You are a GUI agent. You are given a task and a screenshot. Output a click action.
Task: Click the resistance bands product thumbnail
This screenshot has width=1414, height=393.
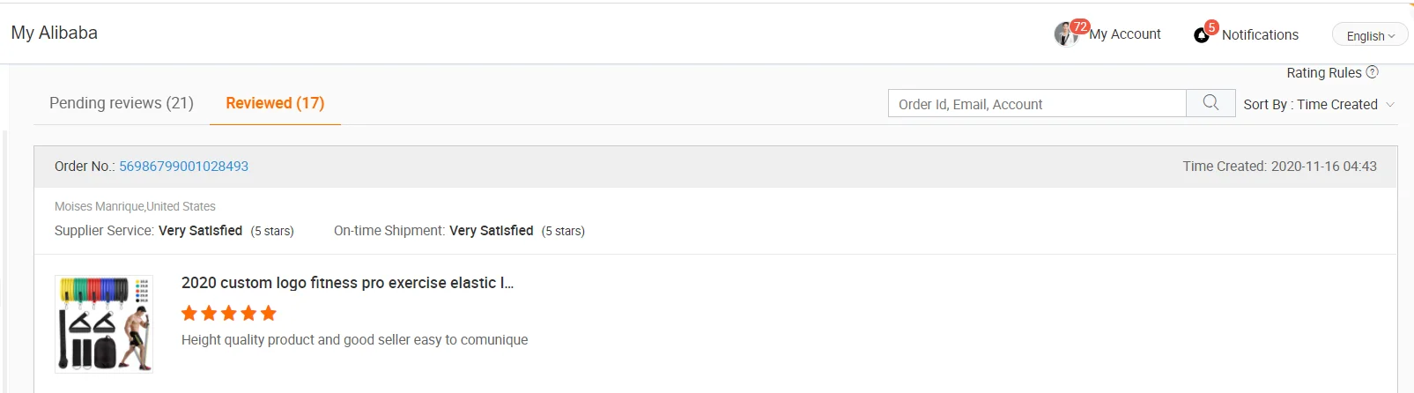(x=104, y=323)
